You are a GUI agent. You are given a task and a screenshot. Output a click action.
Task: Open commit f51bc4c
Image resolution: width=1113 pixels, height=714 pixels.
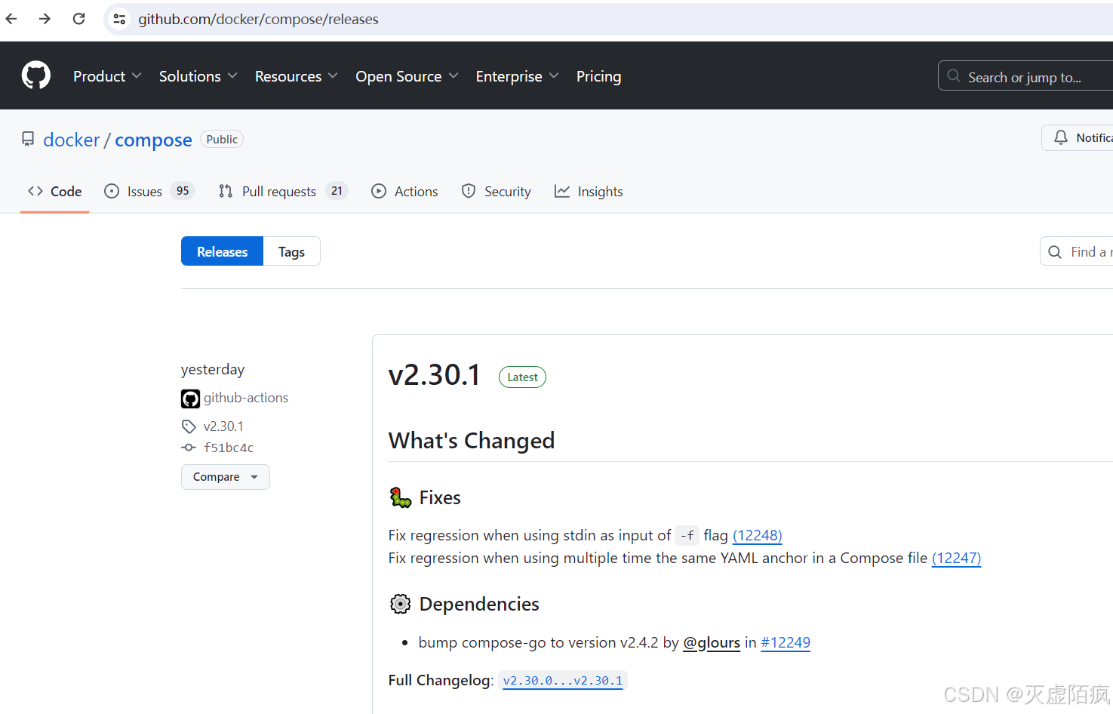point(229,448)
